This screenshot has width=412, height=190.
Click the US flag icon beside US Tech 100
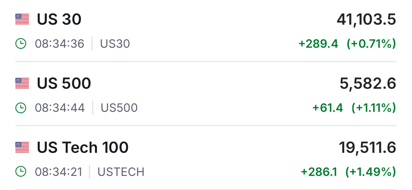[x=22, y=147]
